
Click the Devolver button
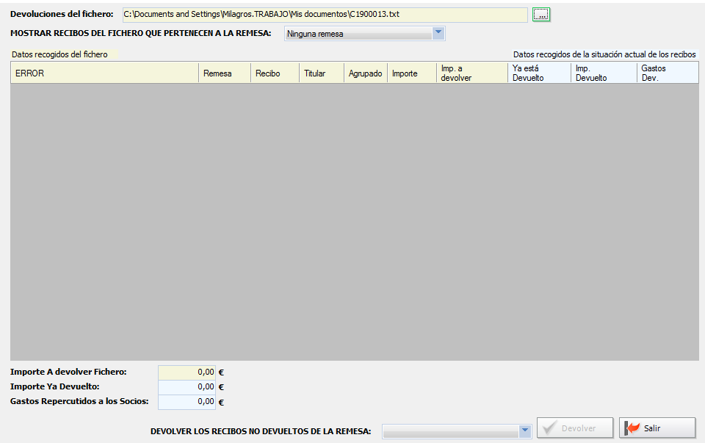[x=574, y=428]
